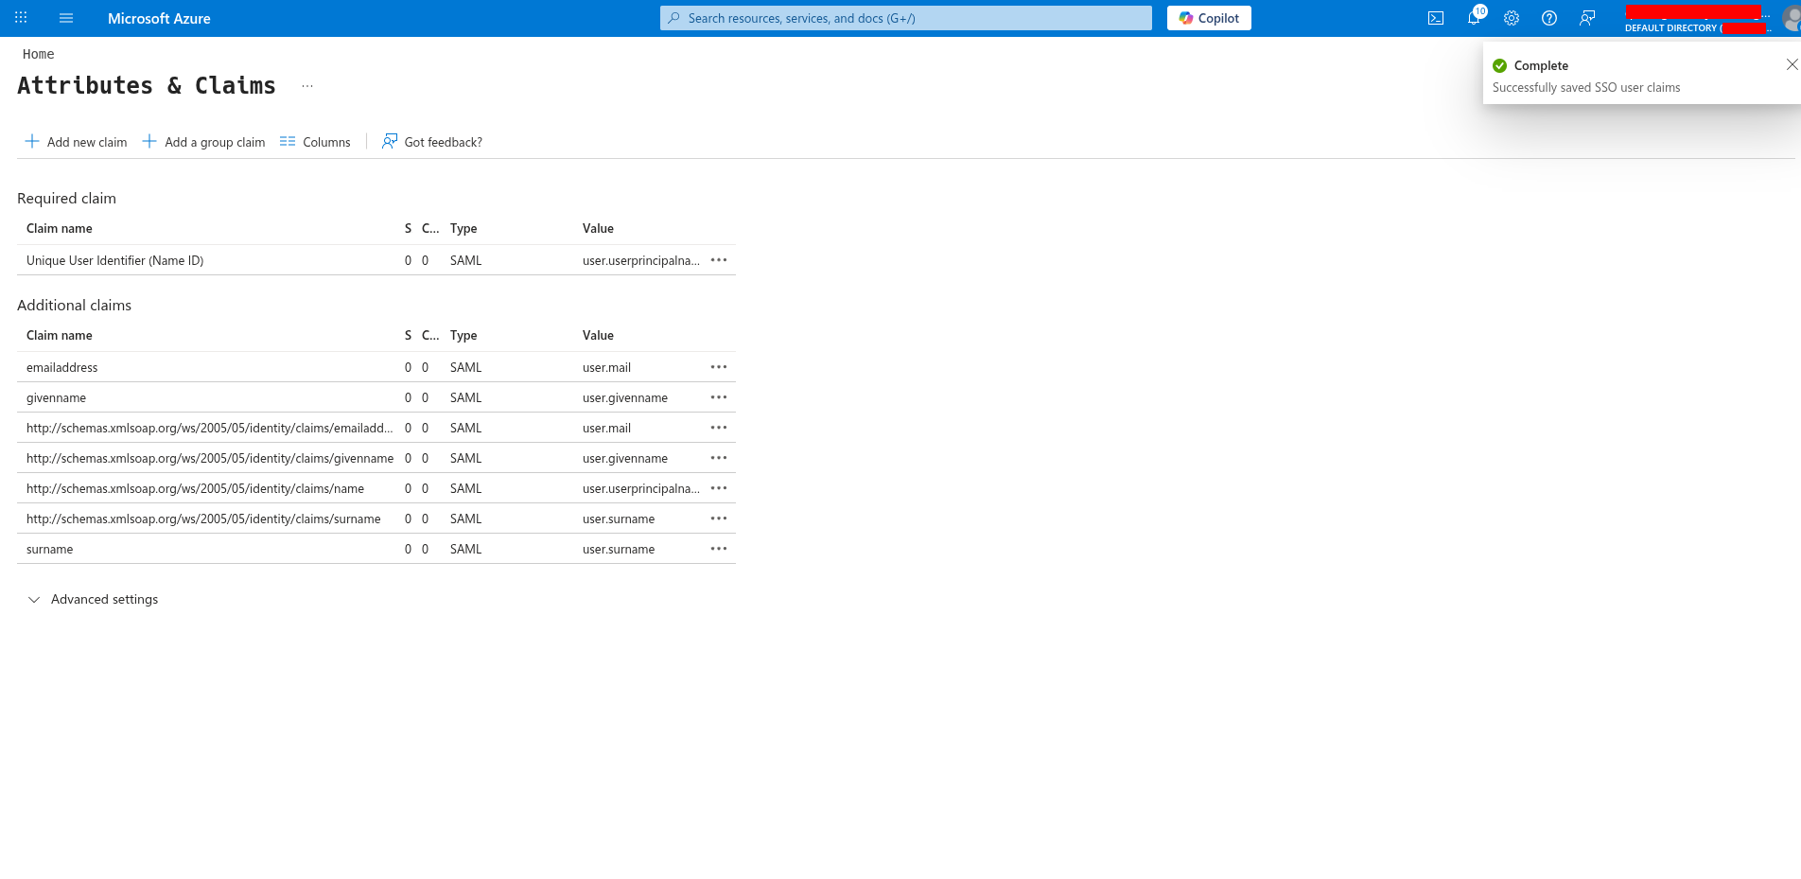The width and height of the screenshot is (1801, 879).
Task: Click the DEFAULT DIRECTORY account label
Action: (1697, 28)
